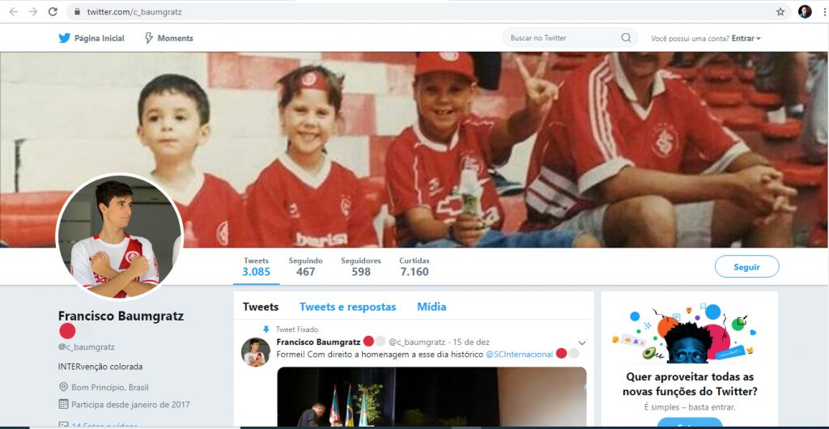Screen dimensions: 829x429
Task: Click the Bom Princípio, Brasil location text
Action: pyautogui.click(x=108, y=387)
